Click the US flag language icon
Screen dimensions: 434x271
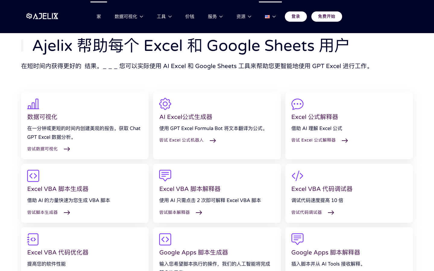(x=267, y=17)
